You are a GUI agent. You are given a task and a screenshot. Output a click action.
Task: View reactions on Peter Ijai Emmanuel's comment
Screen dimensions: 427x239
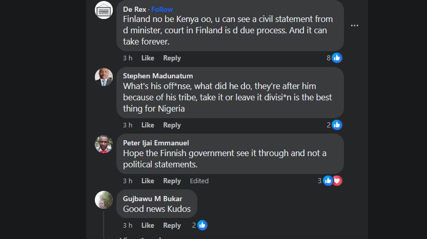click(332, 181)
